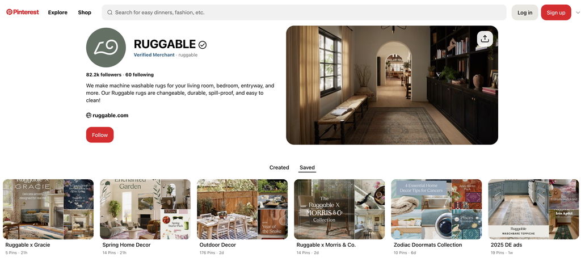Open the ruggable.com website link

coord(111,115)
